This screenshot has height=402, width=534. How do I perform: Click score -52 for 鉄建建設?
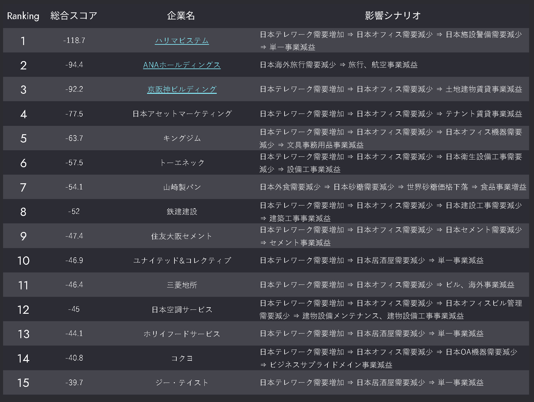pyautogui.click(x=74, y=211)
